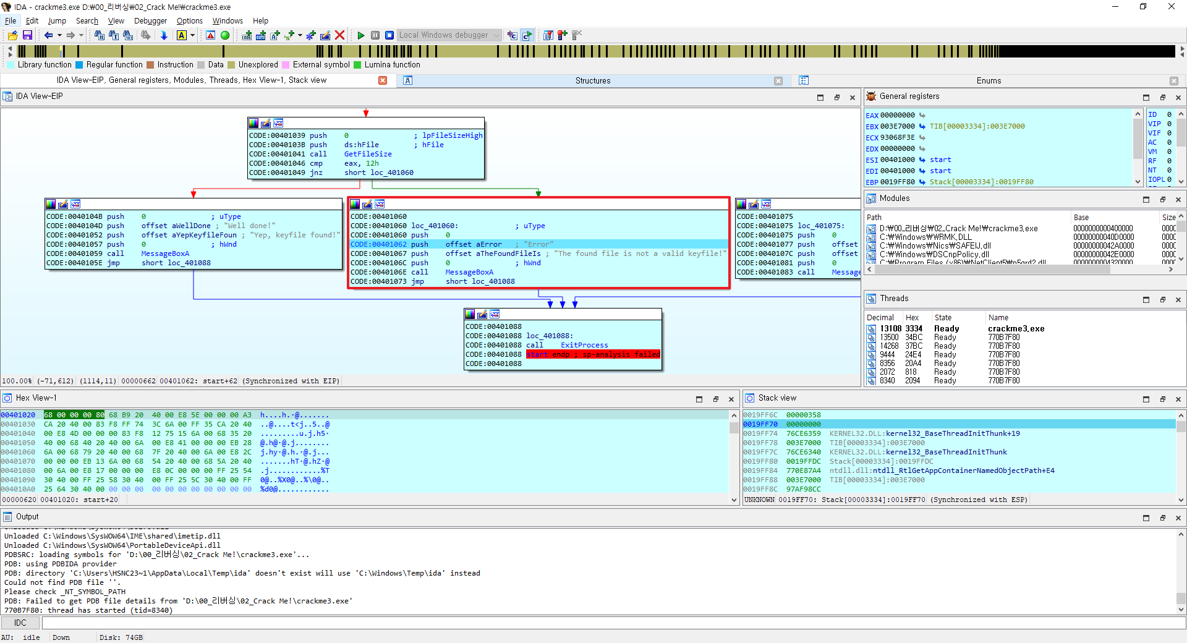Viewport: 1187px width, 643px height.
Task: Jump back with the blue left arrow
Action: click(48, 35)
